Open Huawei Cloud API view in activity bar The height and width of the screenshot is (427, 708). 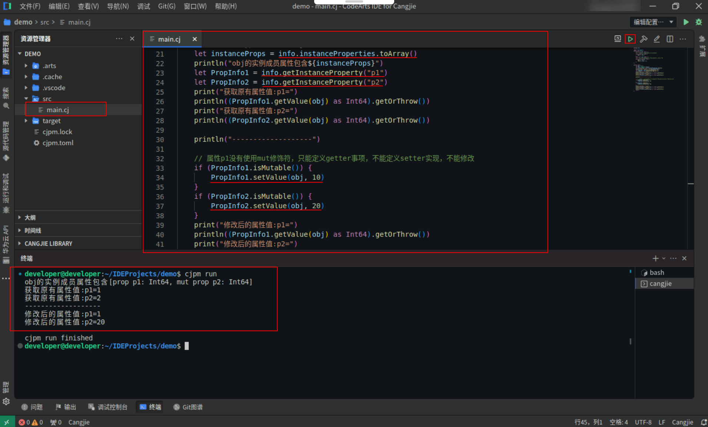(x=6, y=245)
